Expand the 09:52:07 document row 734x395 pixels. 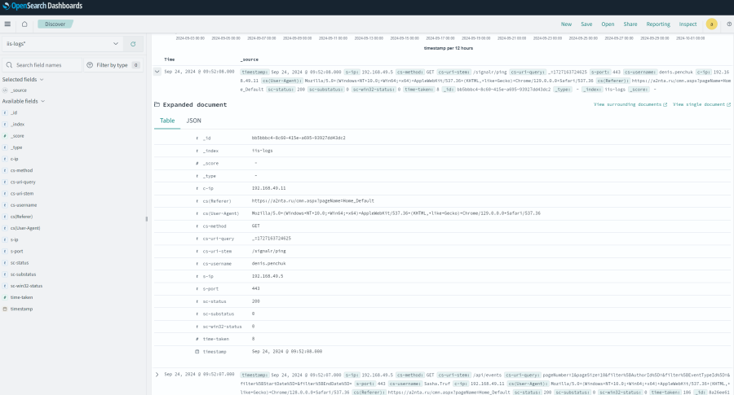157,375
